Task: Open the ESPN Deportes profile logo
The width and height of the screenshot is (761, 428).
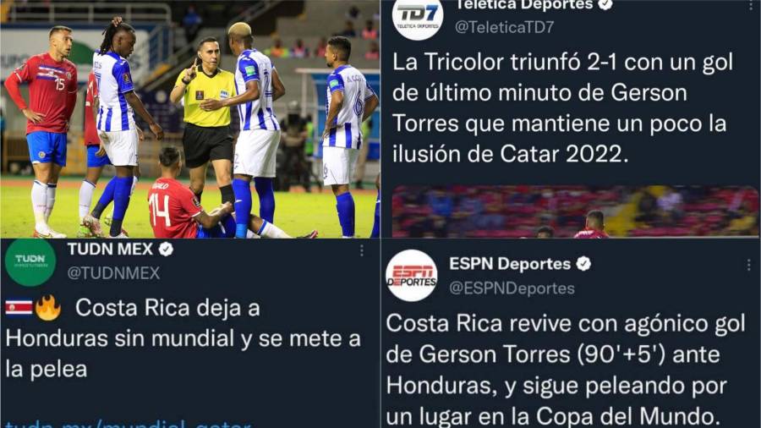Action: (x=412, y=276)
